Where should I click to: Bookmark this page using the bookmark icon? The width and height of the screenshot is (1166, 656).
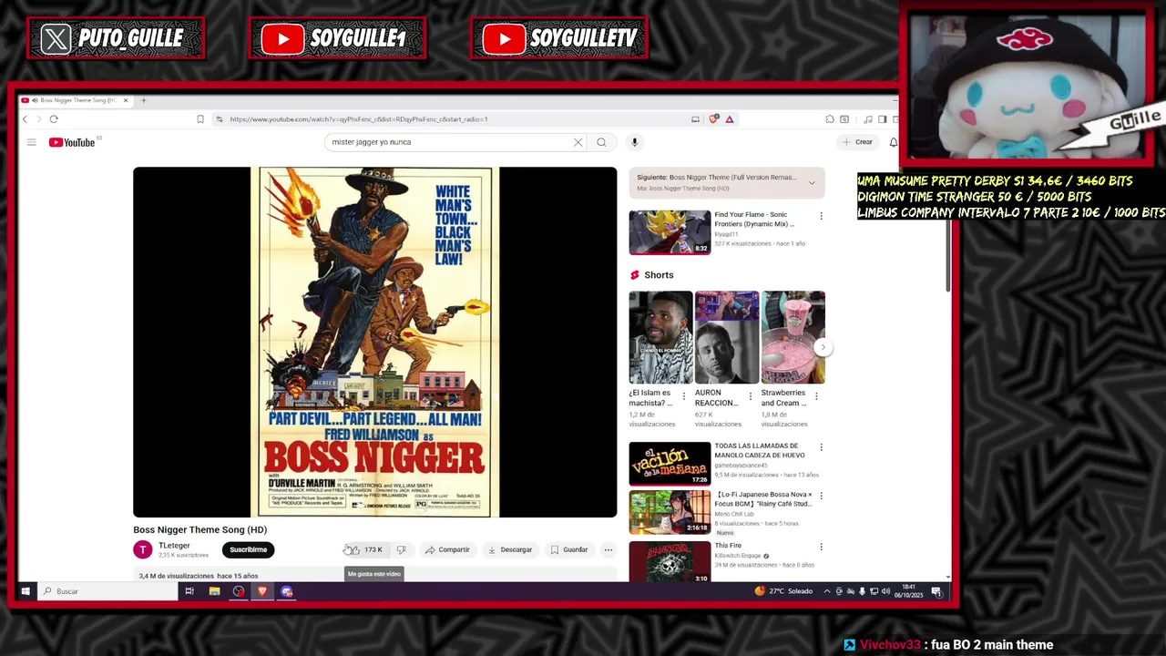pyautogui.click(x=200, y=119)
